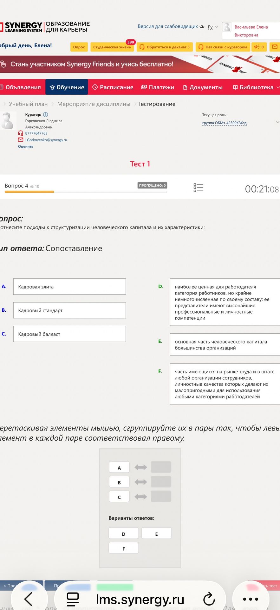
Task: Click the curator help question-mark icon
Action: tap(45, 115)
